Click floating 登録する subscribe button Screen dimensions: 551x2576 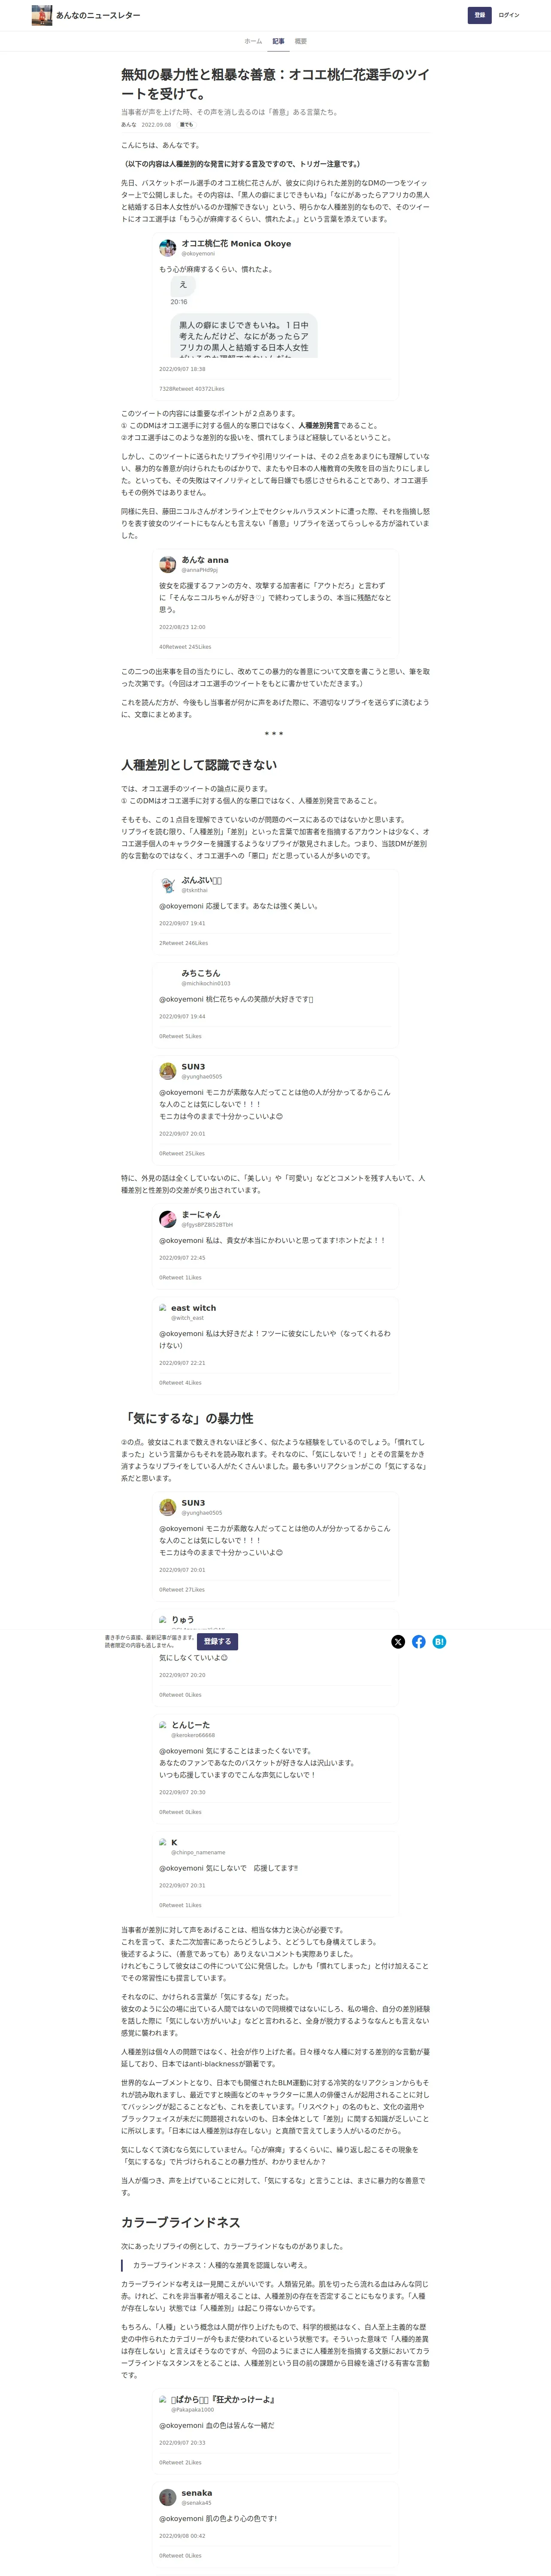(217, 1641)
